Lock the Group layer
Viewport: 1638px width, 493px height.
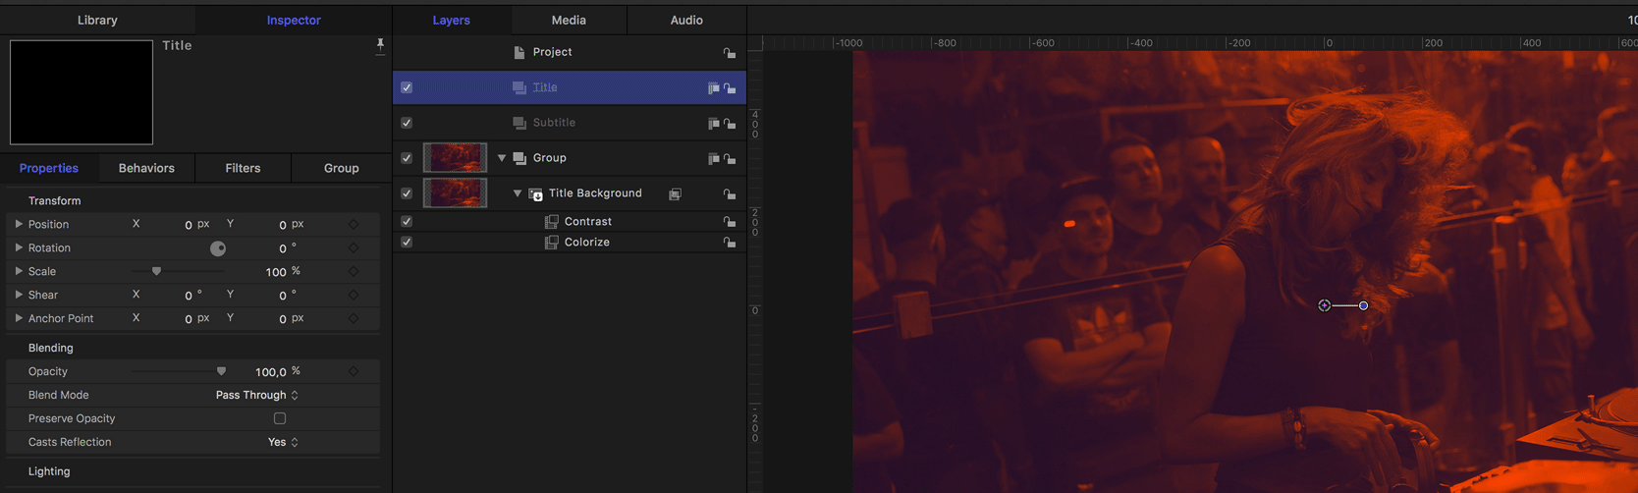[x=729, y=159]
